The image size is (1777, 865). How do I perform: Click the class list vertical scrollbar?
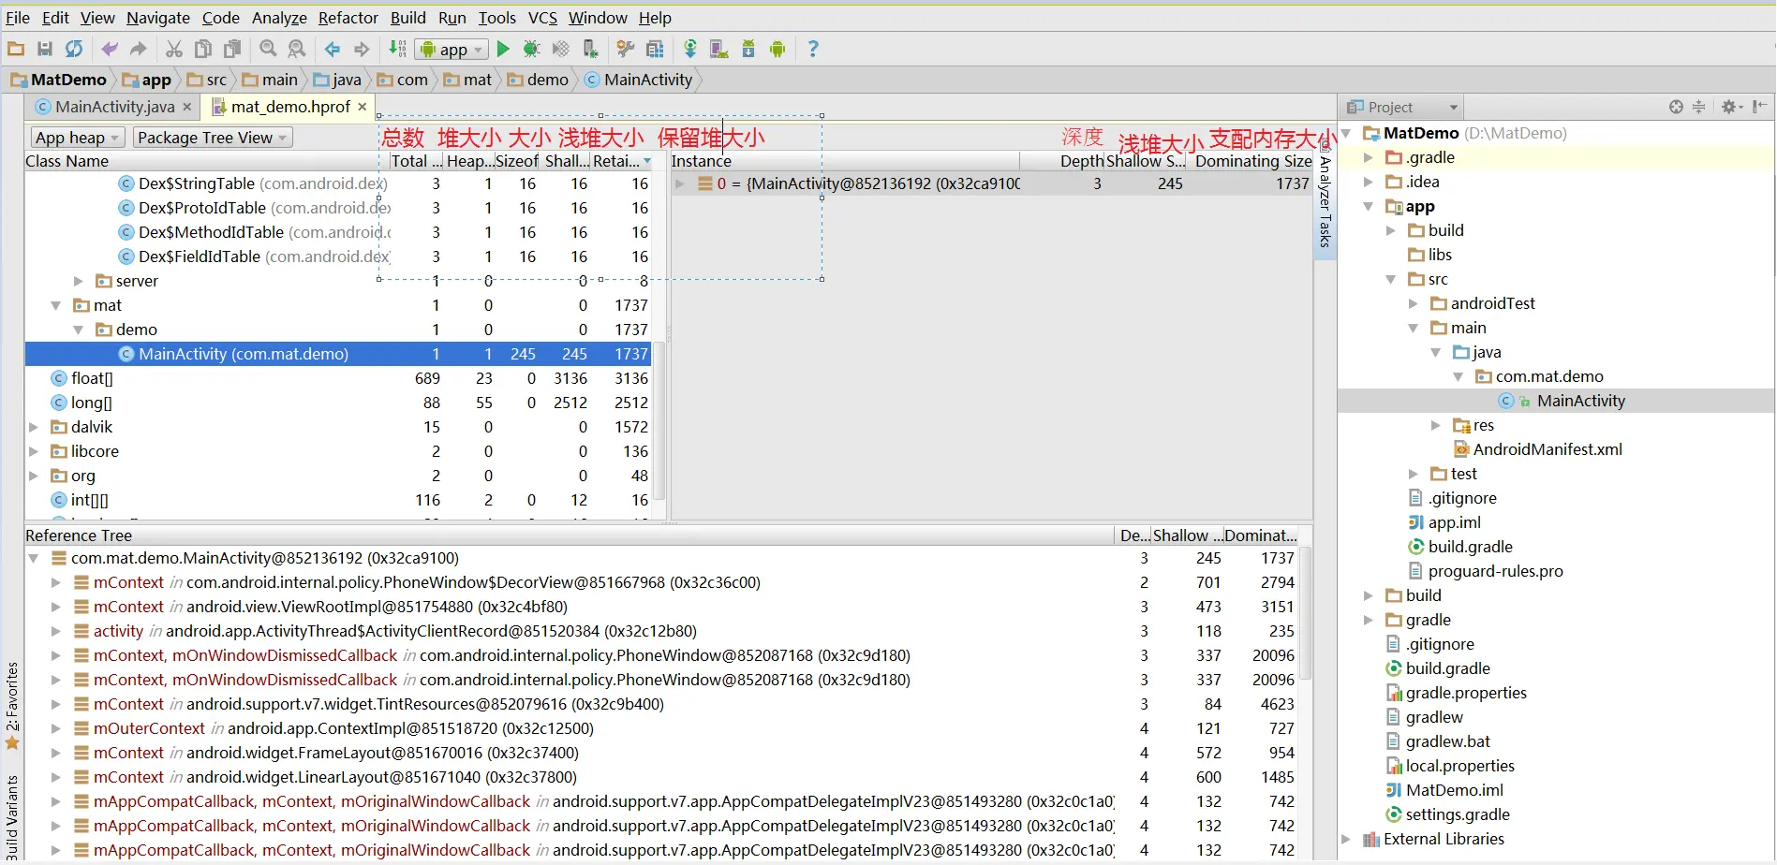(x=659, y=419)
